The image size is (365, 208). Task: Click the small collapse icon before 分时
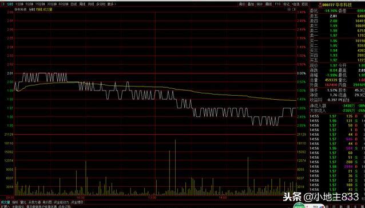(x=2, y=4)
